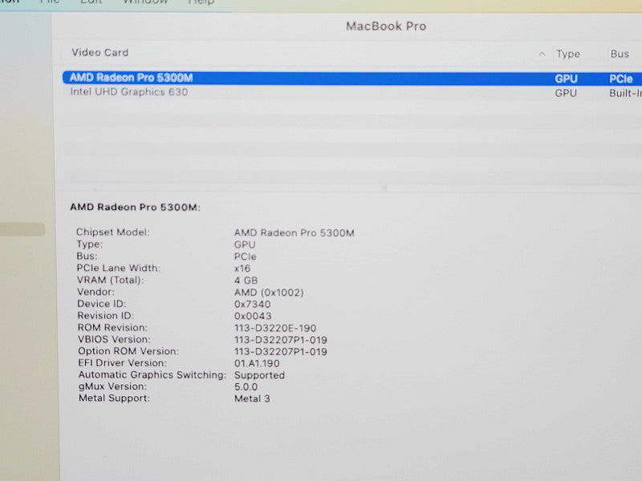Select the Intel UHD Graphics 630 row
Viewport: 642px width, 481px height.
[x=352, y=92]
